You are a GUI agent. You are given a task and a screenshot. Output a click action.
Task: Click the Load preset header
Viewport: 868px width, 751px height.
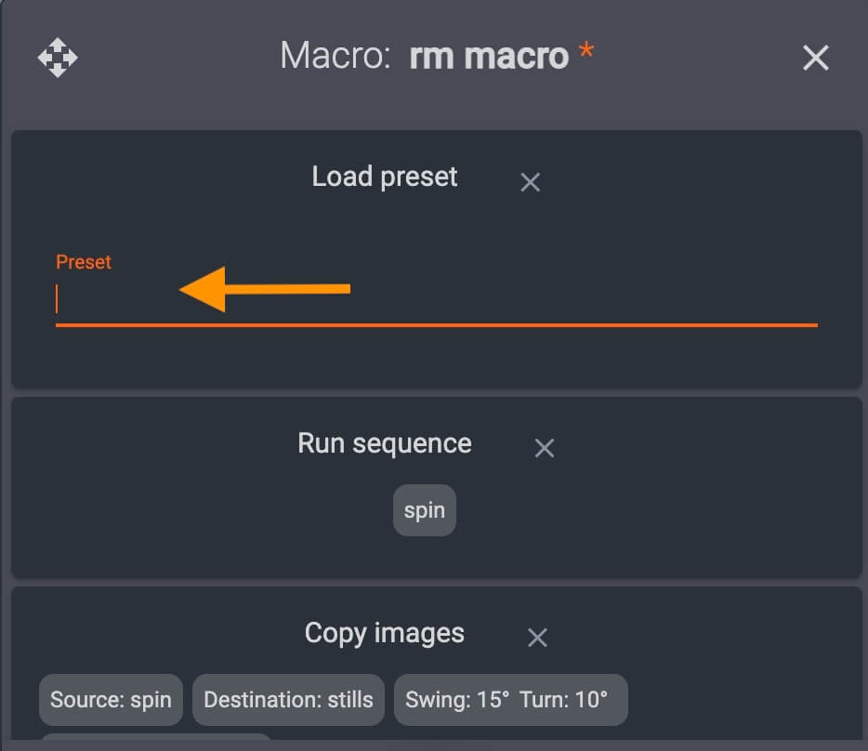(384, 177)
